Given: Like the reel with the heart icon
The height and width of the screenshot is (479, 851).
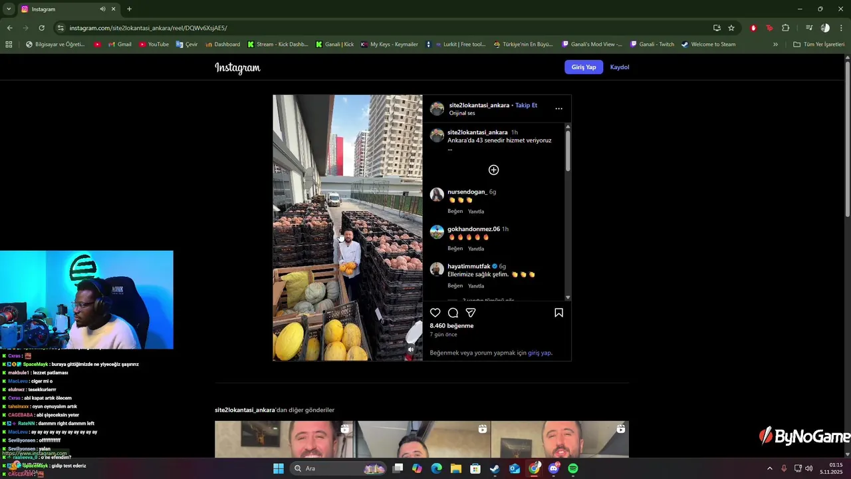Looking at the screenshot, I should (x=435, y=313).
